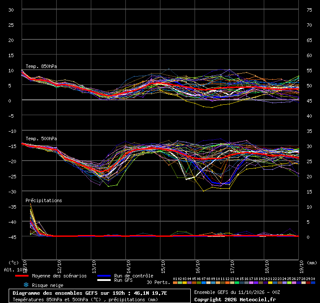The width and height of the screenshot is (320, 303).
Task: Click the 55 value on precipitation axis
Action: [x=309, y=71]
